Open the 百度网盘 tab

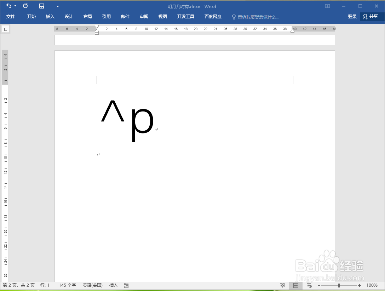tap(213, 16)
